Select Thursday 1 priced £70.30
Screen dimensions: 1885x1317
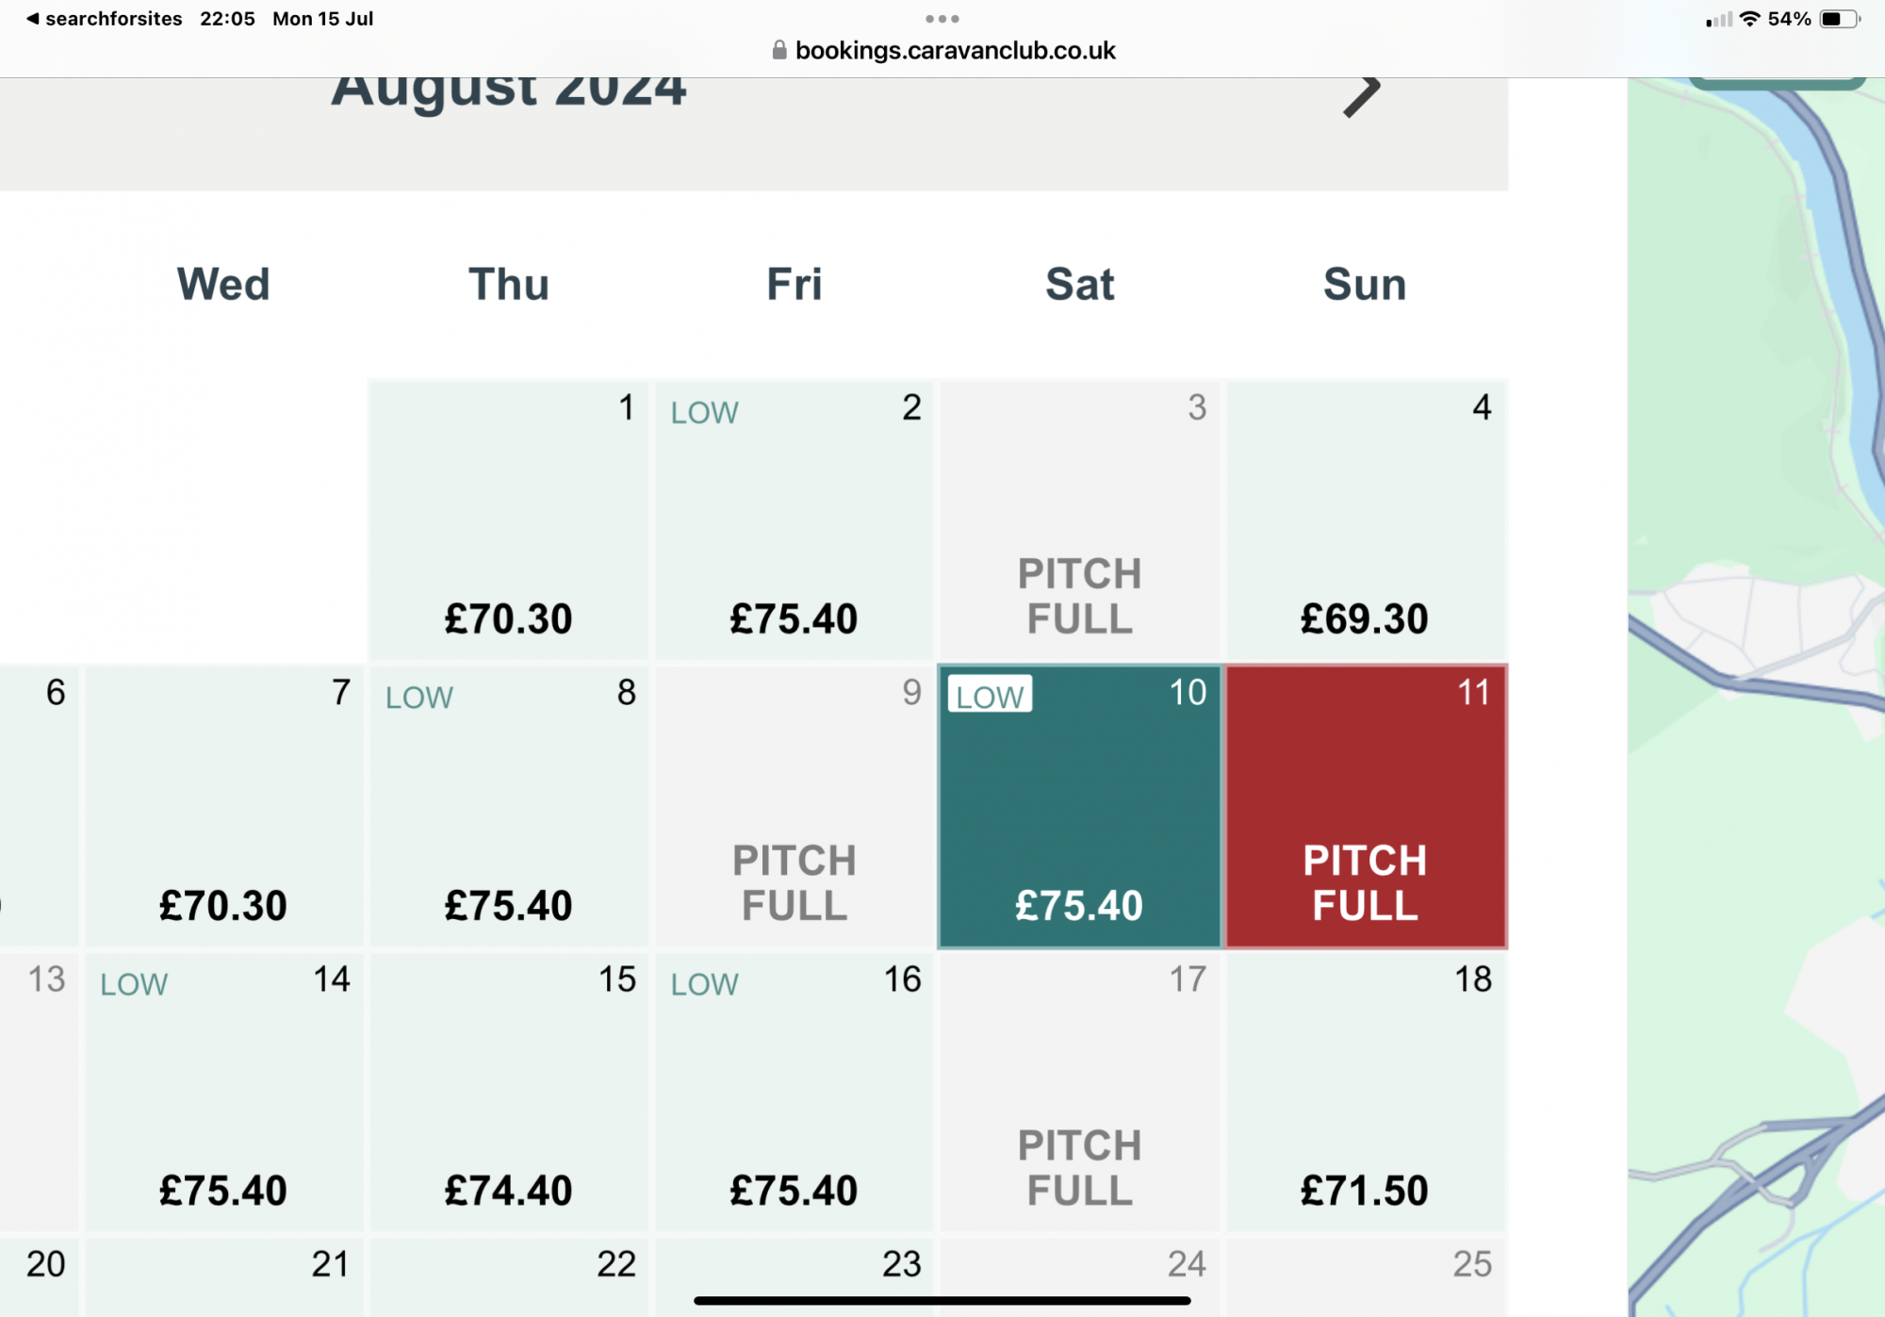coord(508,519)
